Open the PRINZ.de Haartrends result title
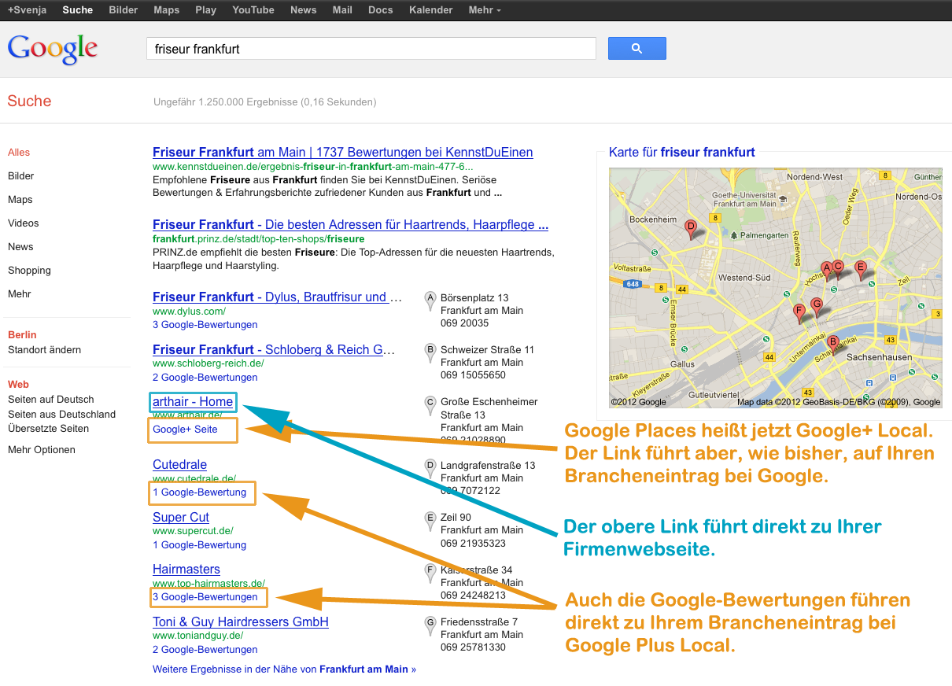Image resolution: width=952 pixels, height=686 pixels. 351,225
